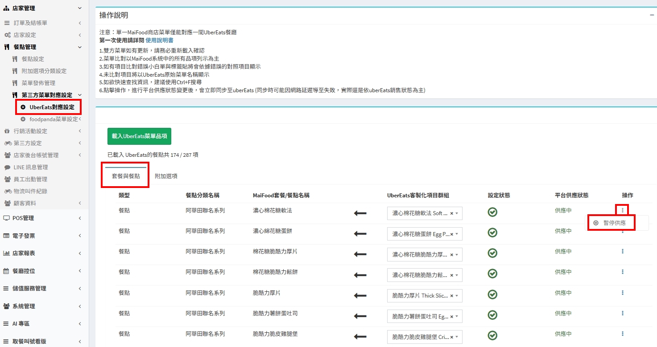
Task: Open 菜單發佈管理 in the sidebar
Action: coord(38,83)
